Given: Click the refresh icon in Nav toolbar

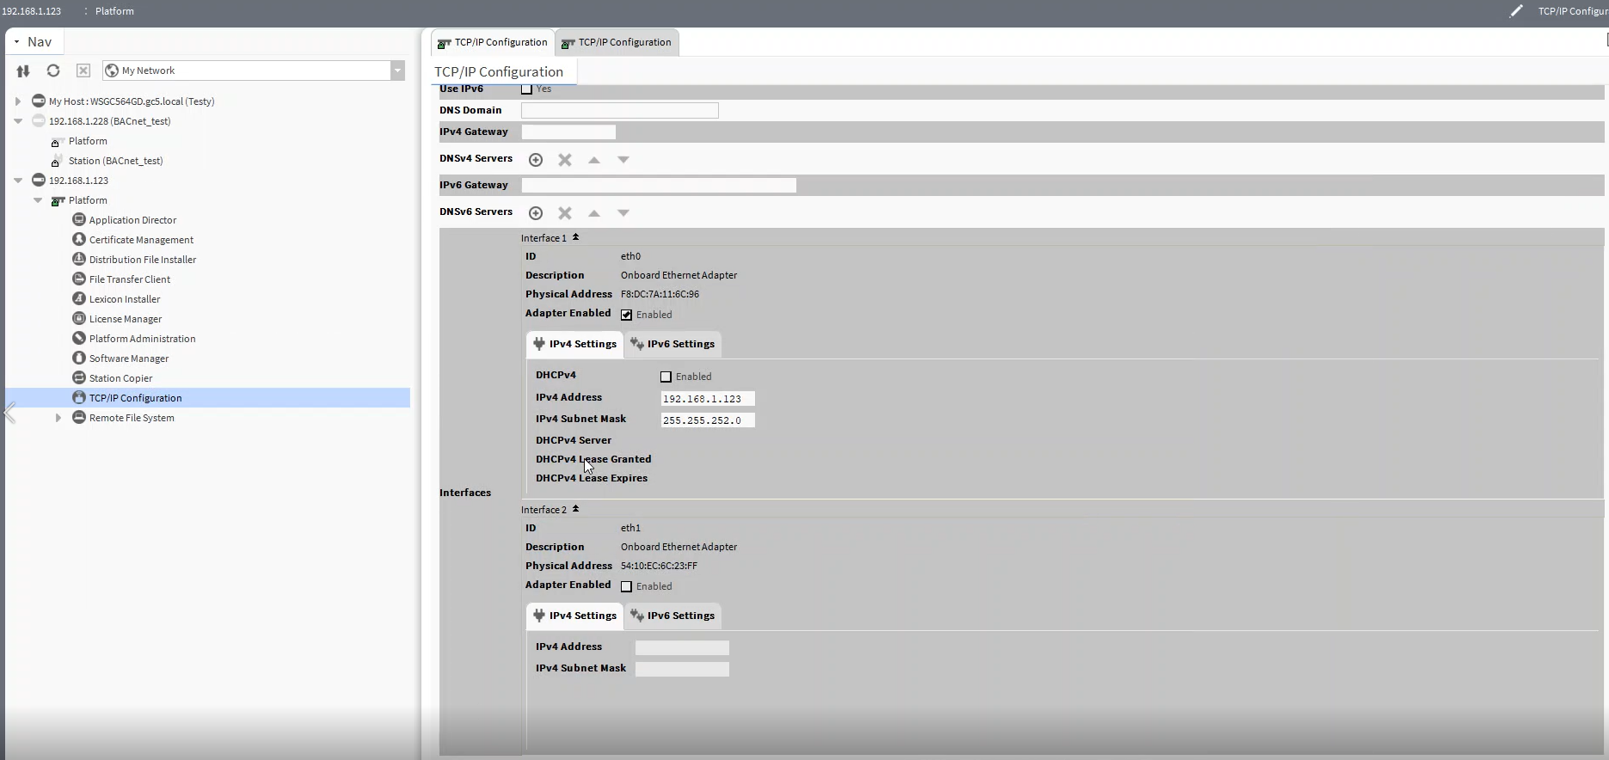Looking at the screenshot, I should click(53, 70).
